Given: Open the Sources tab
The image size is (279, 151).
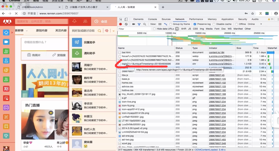Looking at the screenshot, I should tap(166, 19).
